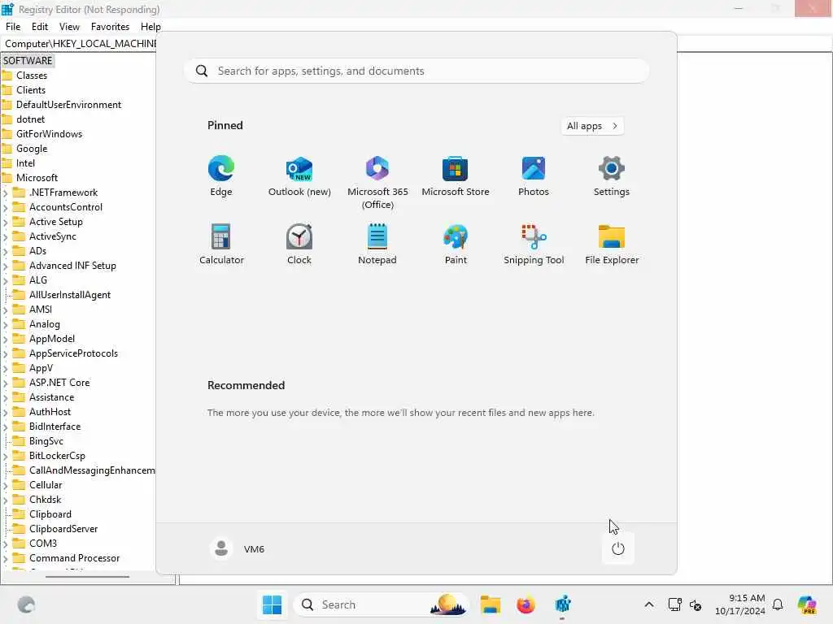Image resolution: width=833 pixels, height=624 pixels.
Task: Expand .NETFramework registry key
Action: [6, 193]
